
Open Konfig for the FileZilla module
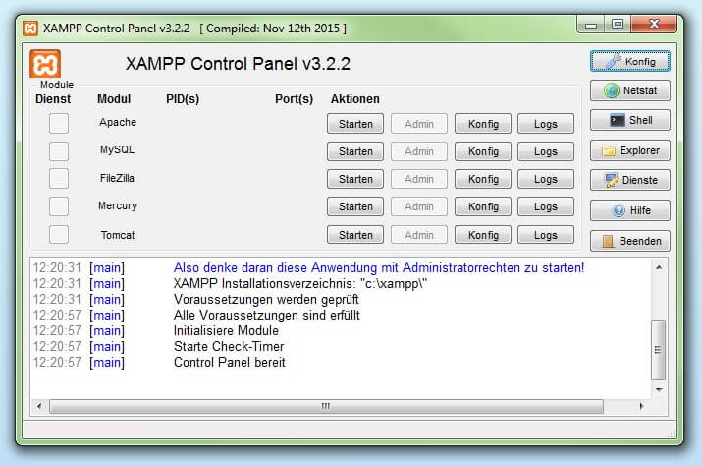click(482, 179)
